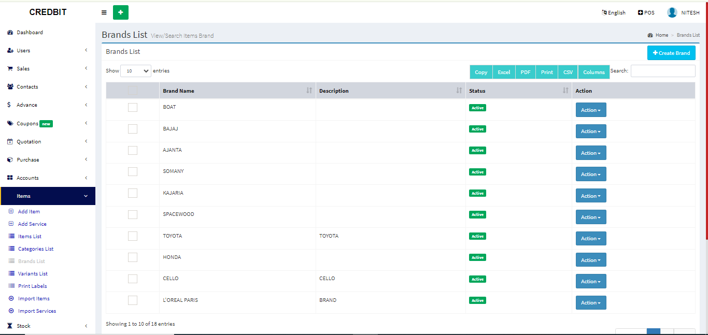Click the Stock hourglass icon
This screenshot has height=335, width=708.
coord(10,326)
